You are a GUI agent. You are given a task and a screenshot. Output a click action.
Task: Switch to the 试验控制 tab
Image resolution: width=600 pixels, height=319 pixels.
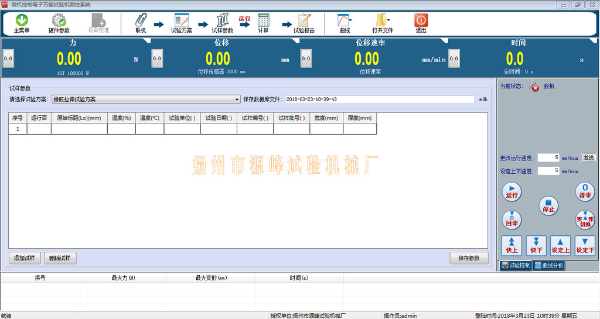[x=515, y=265]
